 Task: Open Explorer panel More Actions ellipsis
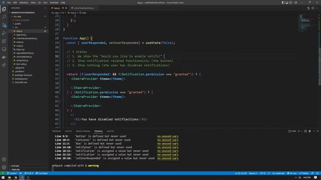coord(45,8)
